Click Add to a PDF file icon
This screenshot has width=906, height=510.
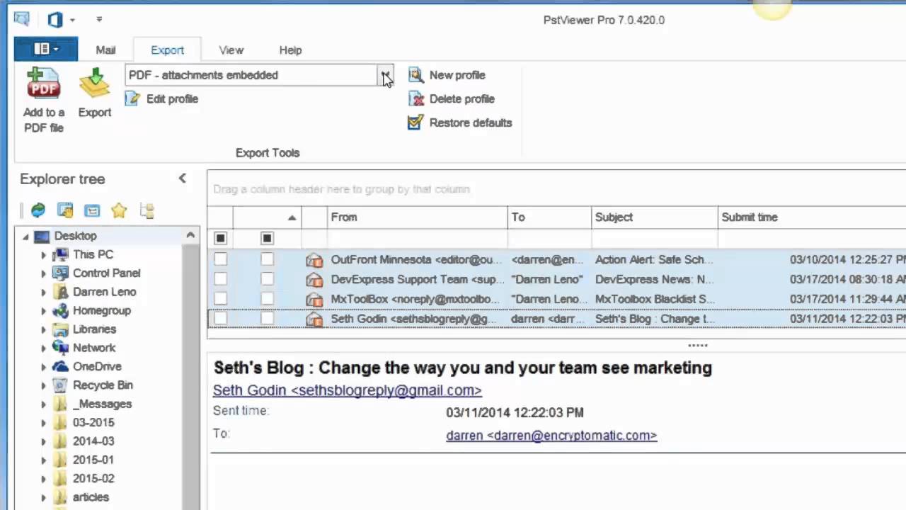tap(43, 84)
